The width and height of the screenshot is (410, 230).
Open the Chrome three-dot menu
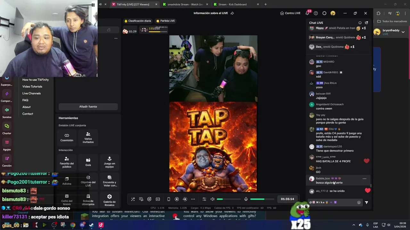(x=405, y=13)
